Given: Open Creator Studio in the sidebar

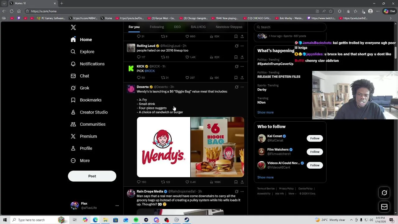Looking at the screenshot, I should point(89,112).
